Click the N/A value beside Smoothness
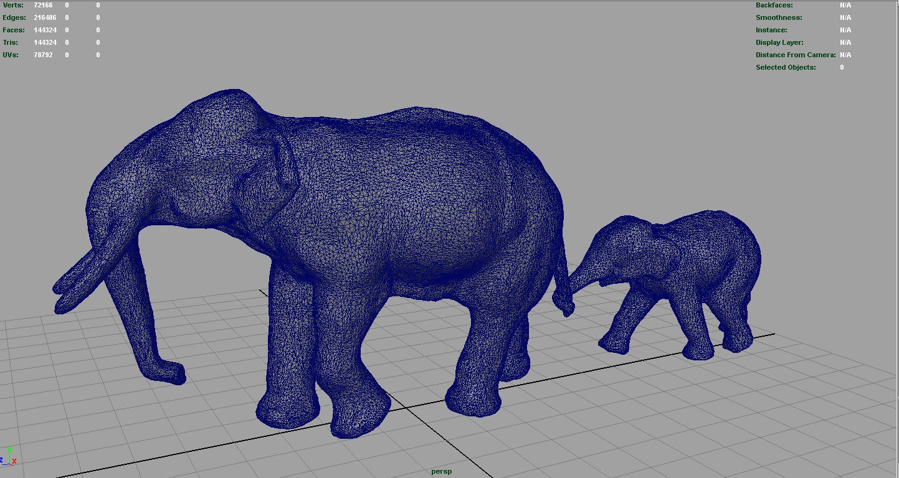This screenshot has width=899, height=478. click(x=845, y=17)
